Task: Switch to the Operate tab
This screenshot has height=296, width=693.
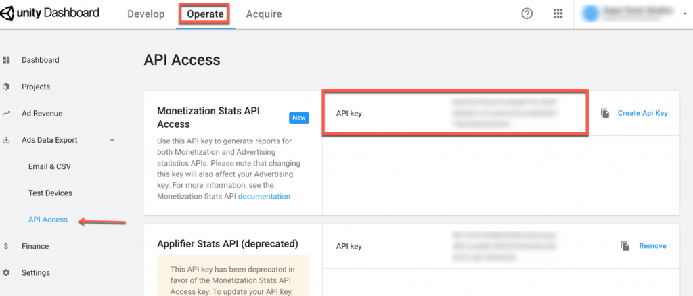Action: pos(205,14)
